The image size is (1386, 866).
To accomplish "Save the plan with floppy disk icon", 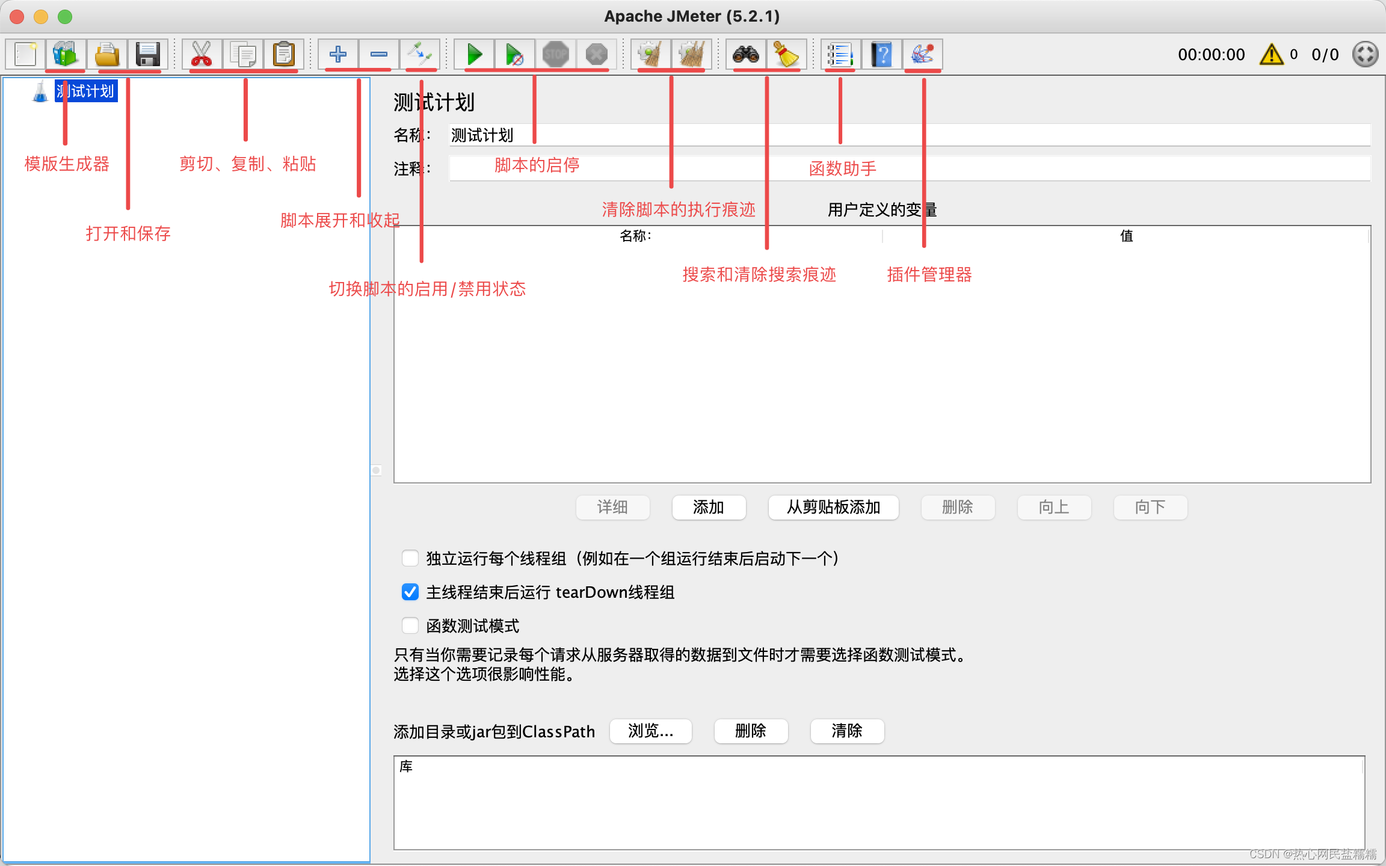I will tap(147, 54).
